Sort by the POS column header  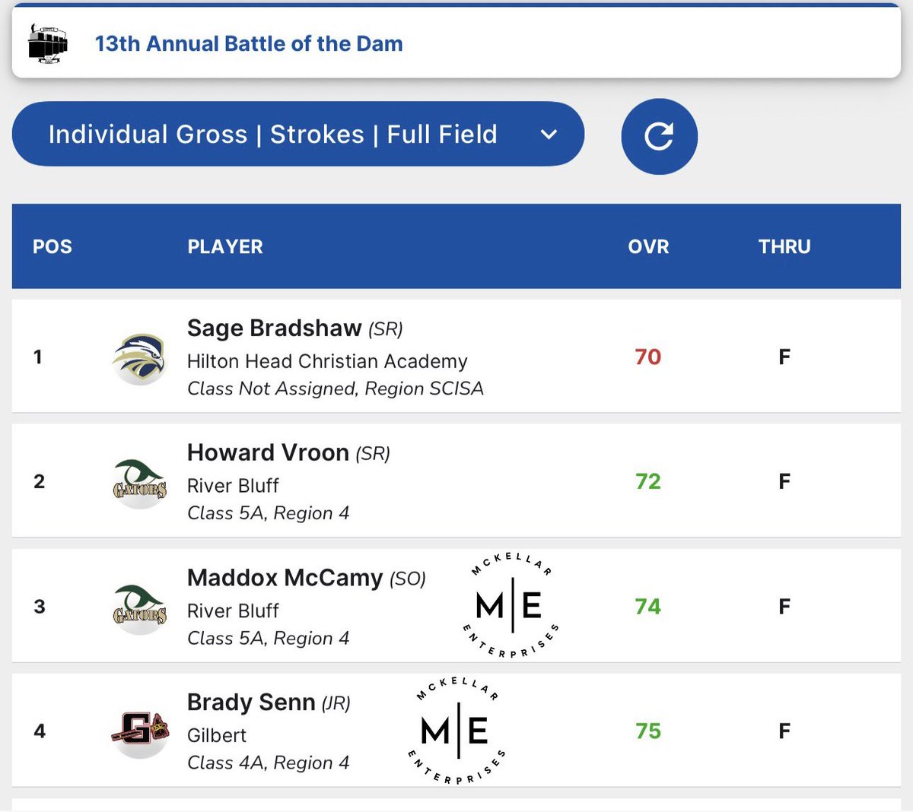(52, 246)
